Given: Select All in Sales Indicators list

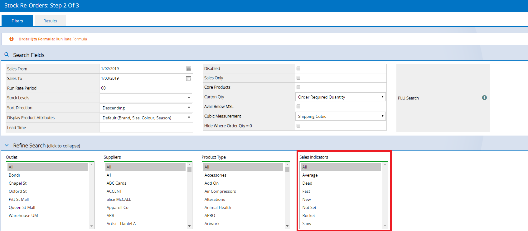Looking at the screenshot, I should pos(341,167).
